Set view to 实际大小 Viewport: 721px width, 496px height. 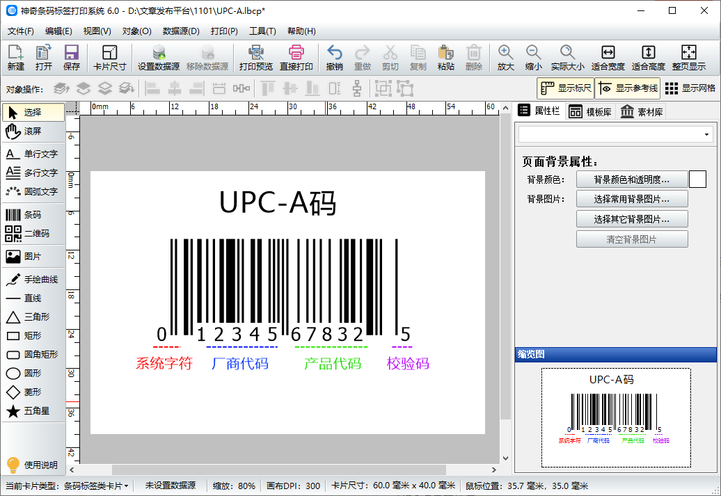click(567, 58)
